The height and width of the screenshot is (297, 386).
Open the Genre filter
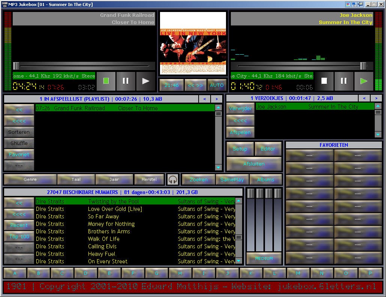tap(30, 179)
